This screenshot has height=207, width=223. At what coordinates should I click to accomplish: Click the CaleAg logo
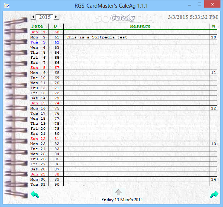(123, 18)
